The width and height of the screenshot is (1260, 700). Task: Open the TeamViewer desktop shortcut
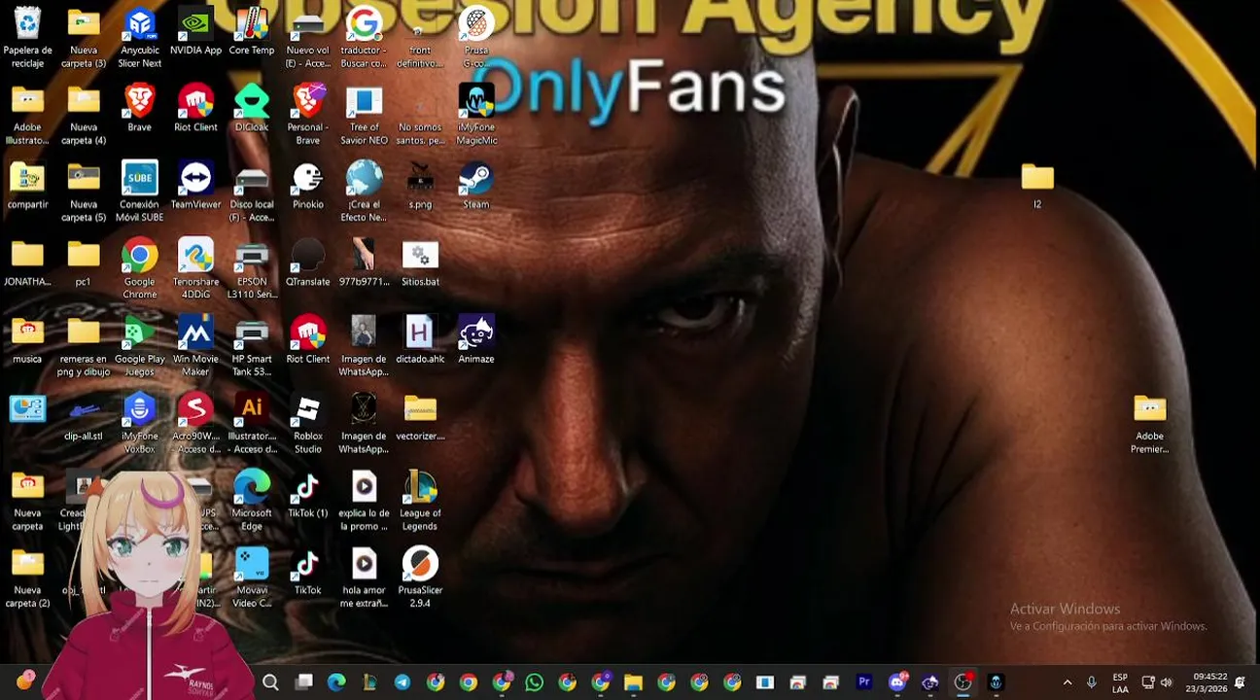195,186
